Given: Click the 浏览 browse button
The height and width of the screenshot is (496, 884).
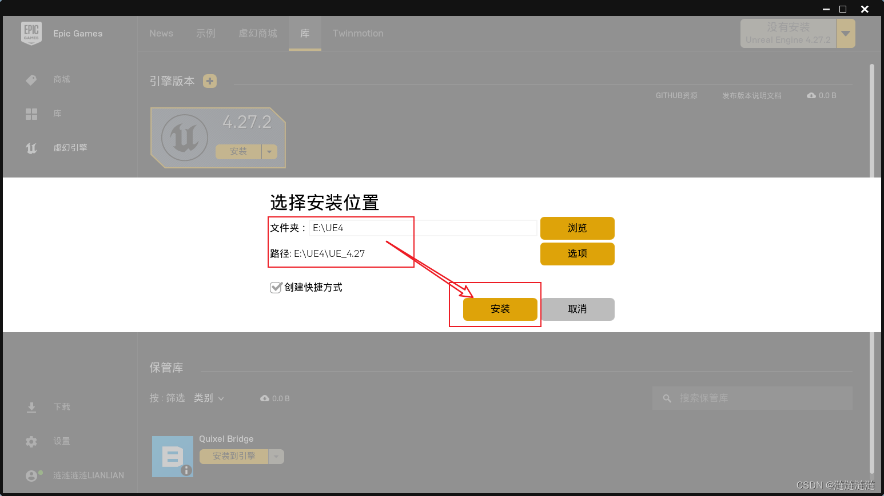Looking at the screenshot, I should click(578, 228).
